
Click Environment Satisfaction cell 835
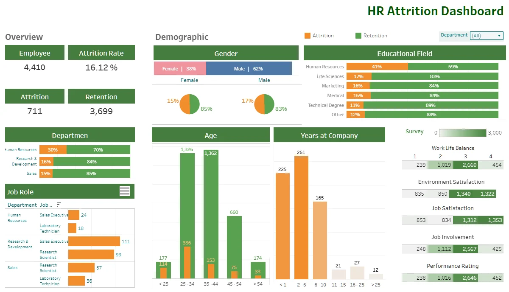pos(415,194)
